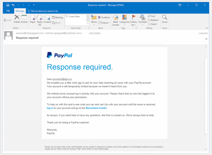
Task: Archive the message
Action: point(24,19)
